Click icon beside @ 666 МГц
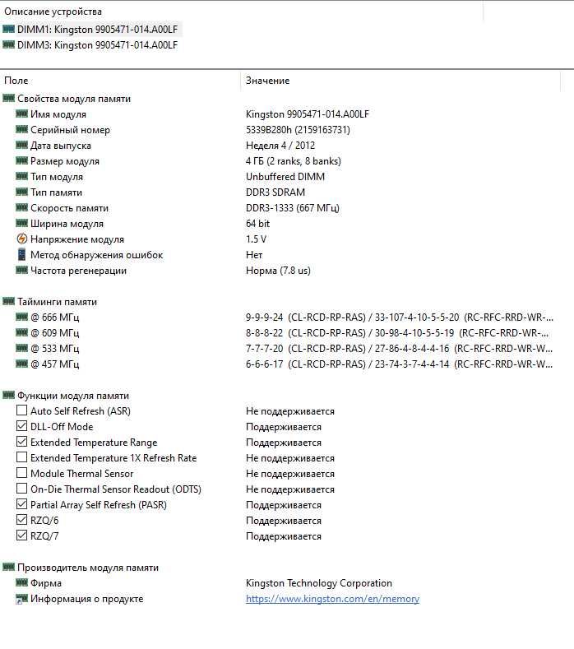574x649 pixels. tap(21, 317)
